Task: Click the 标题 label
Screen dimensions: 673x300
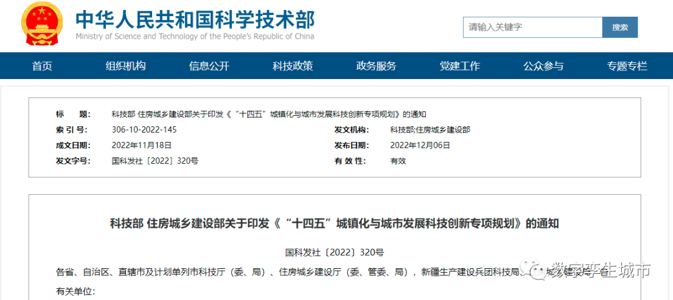Action: (x=74, y=115)
